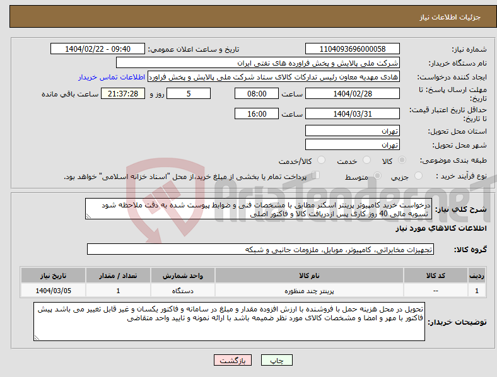Click the شماره نیاز field 1104093696000058
This screenshot has height=377, width=497.
coord(353,49)
